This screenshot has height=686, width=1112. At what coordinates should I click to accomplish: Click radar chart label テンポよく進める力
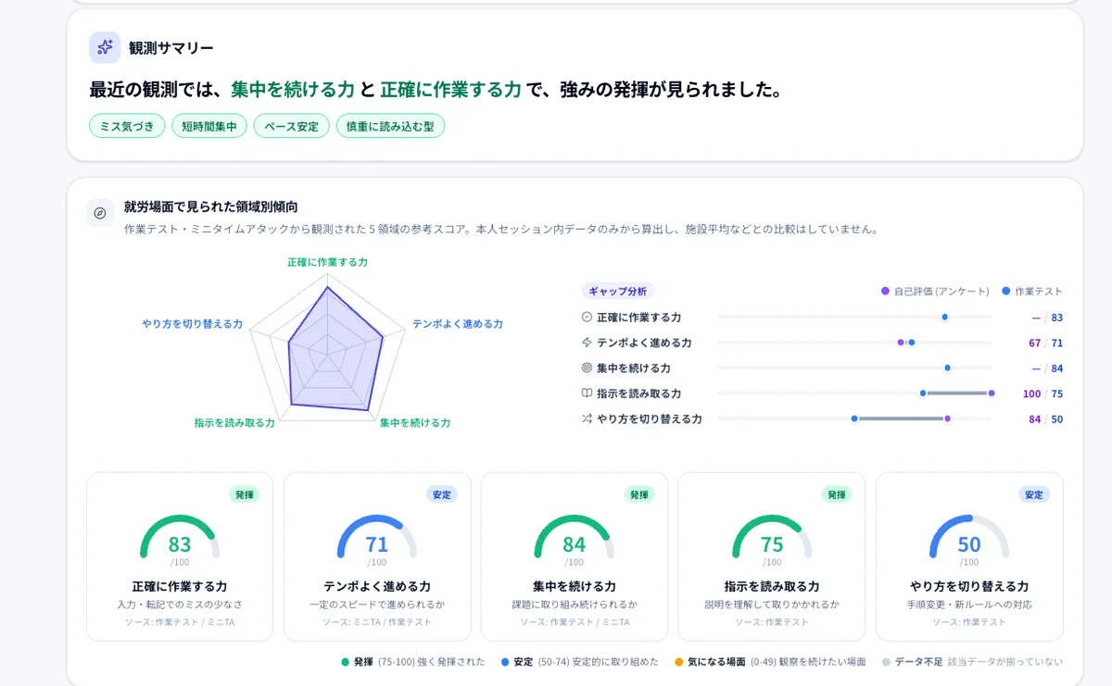pyautogui.click(x=458, y=324)
